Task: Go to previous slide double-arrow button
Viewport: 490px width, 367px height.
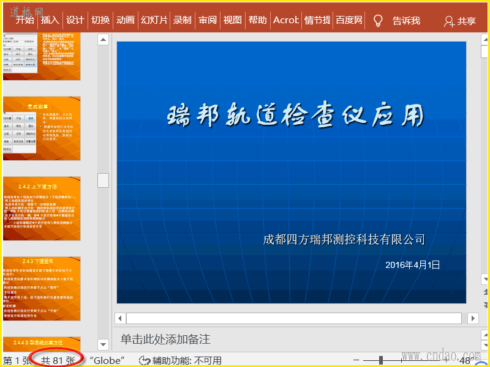Action: (x=485, y=292)
